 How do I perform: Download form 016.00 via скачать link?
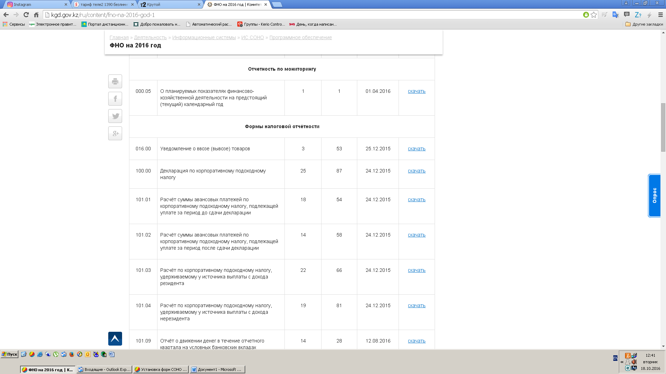416,149
